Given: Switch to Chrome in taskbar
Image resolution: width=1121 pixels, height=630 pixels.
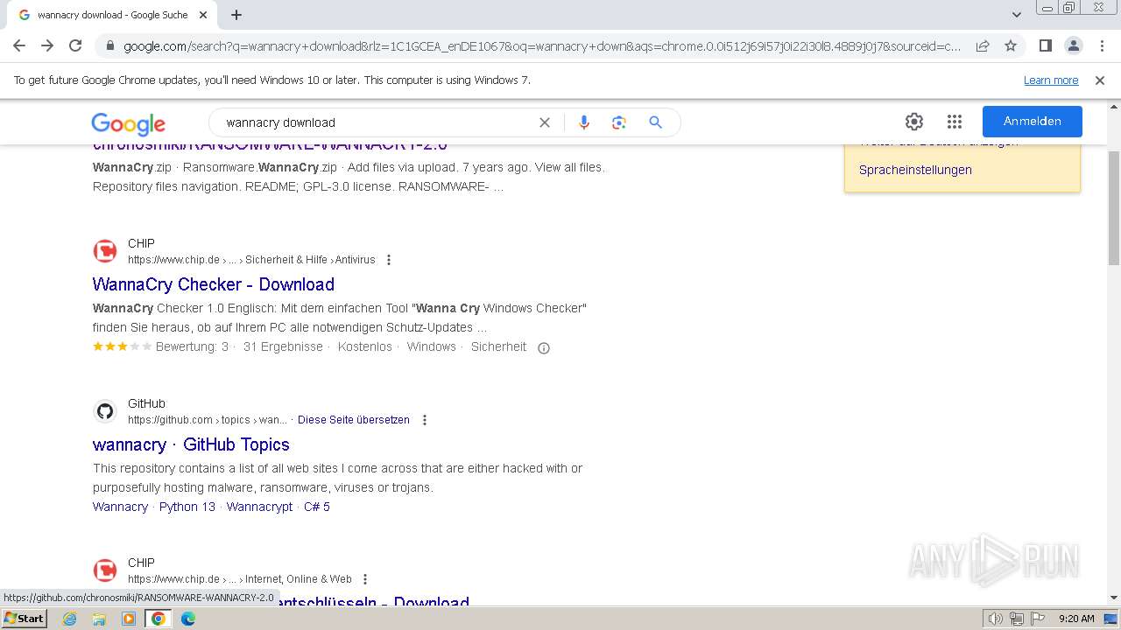Looking at the screenshot, I should (159, 619).
